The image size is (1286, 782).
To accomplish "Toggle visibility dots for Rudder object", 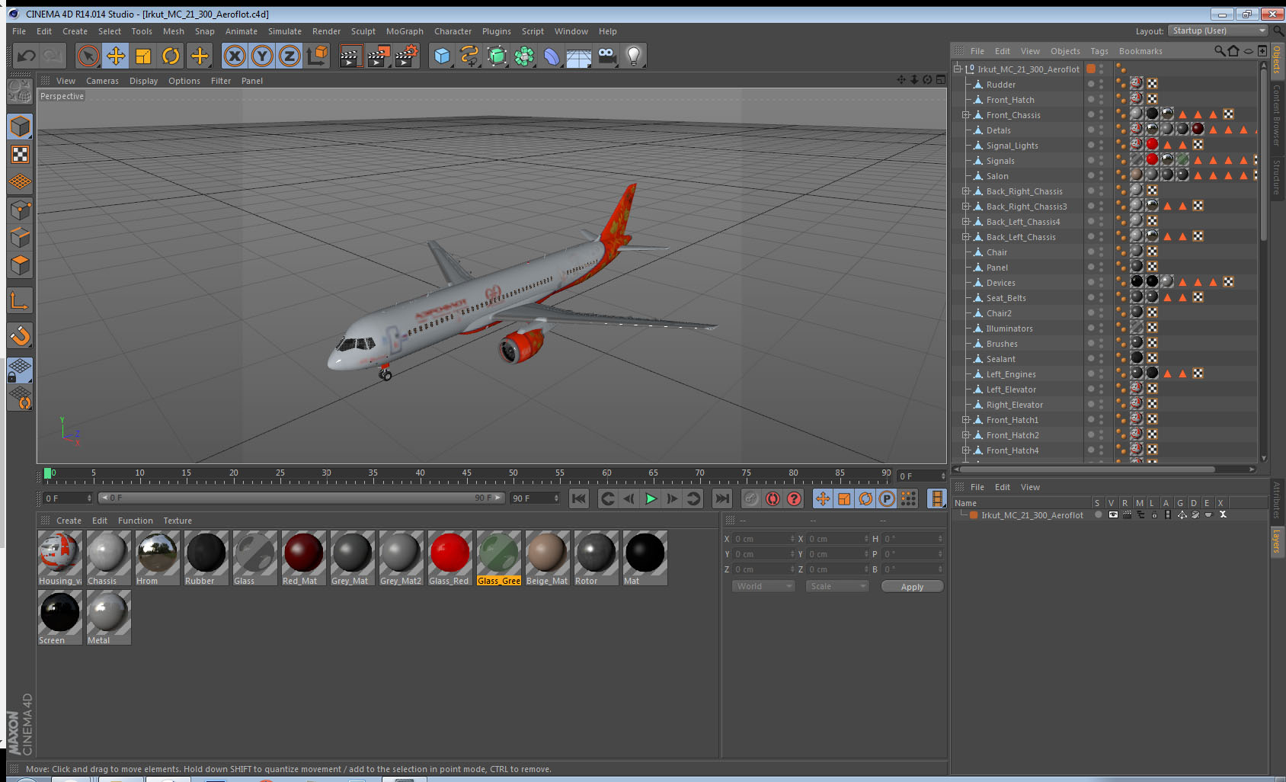I will tap(1101, 84).
